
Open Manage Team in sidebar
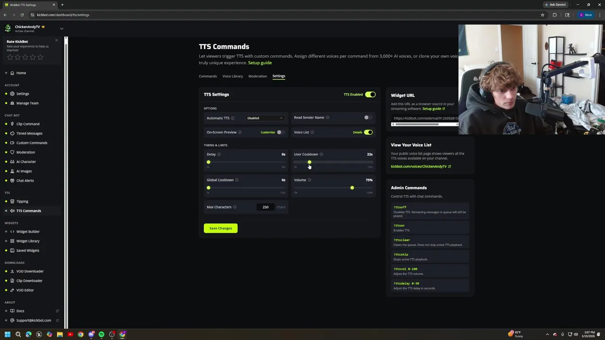27,103
